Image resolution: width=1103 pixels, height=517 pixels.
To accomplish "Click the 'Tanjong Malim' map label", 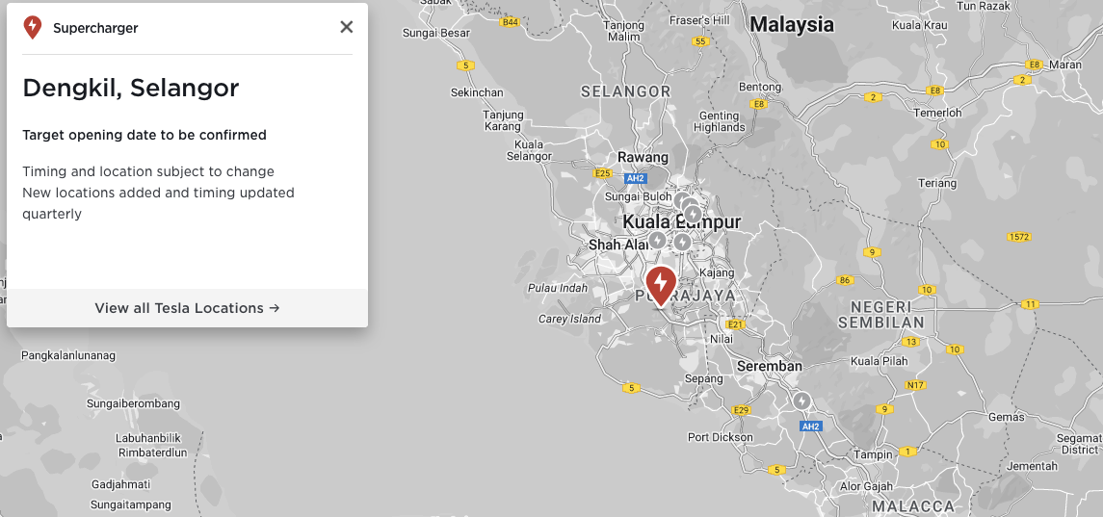I will point(623,32).
